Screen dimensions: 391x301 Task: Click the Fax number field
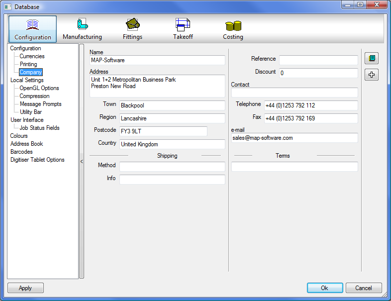tap(311, 118)
